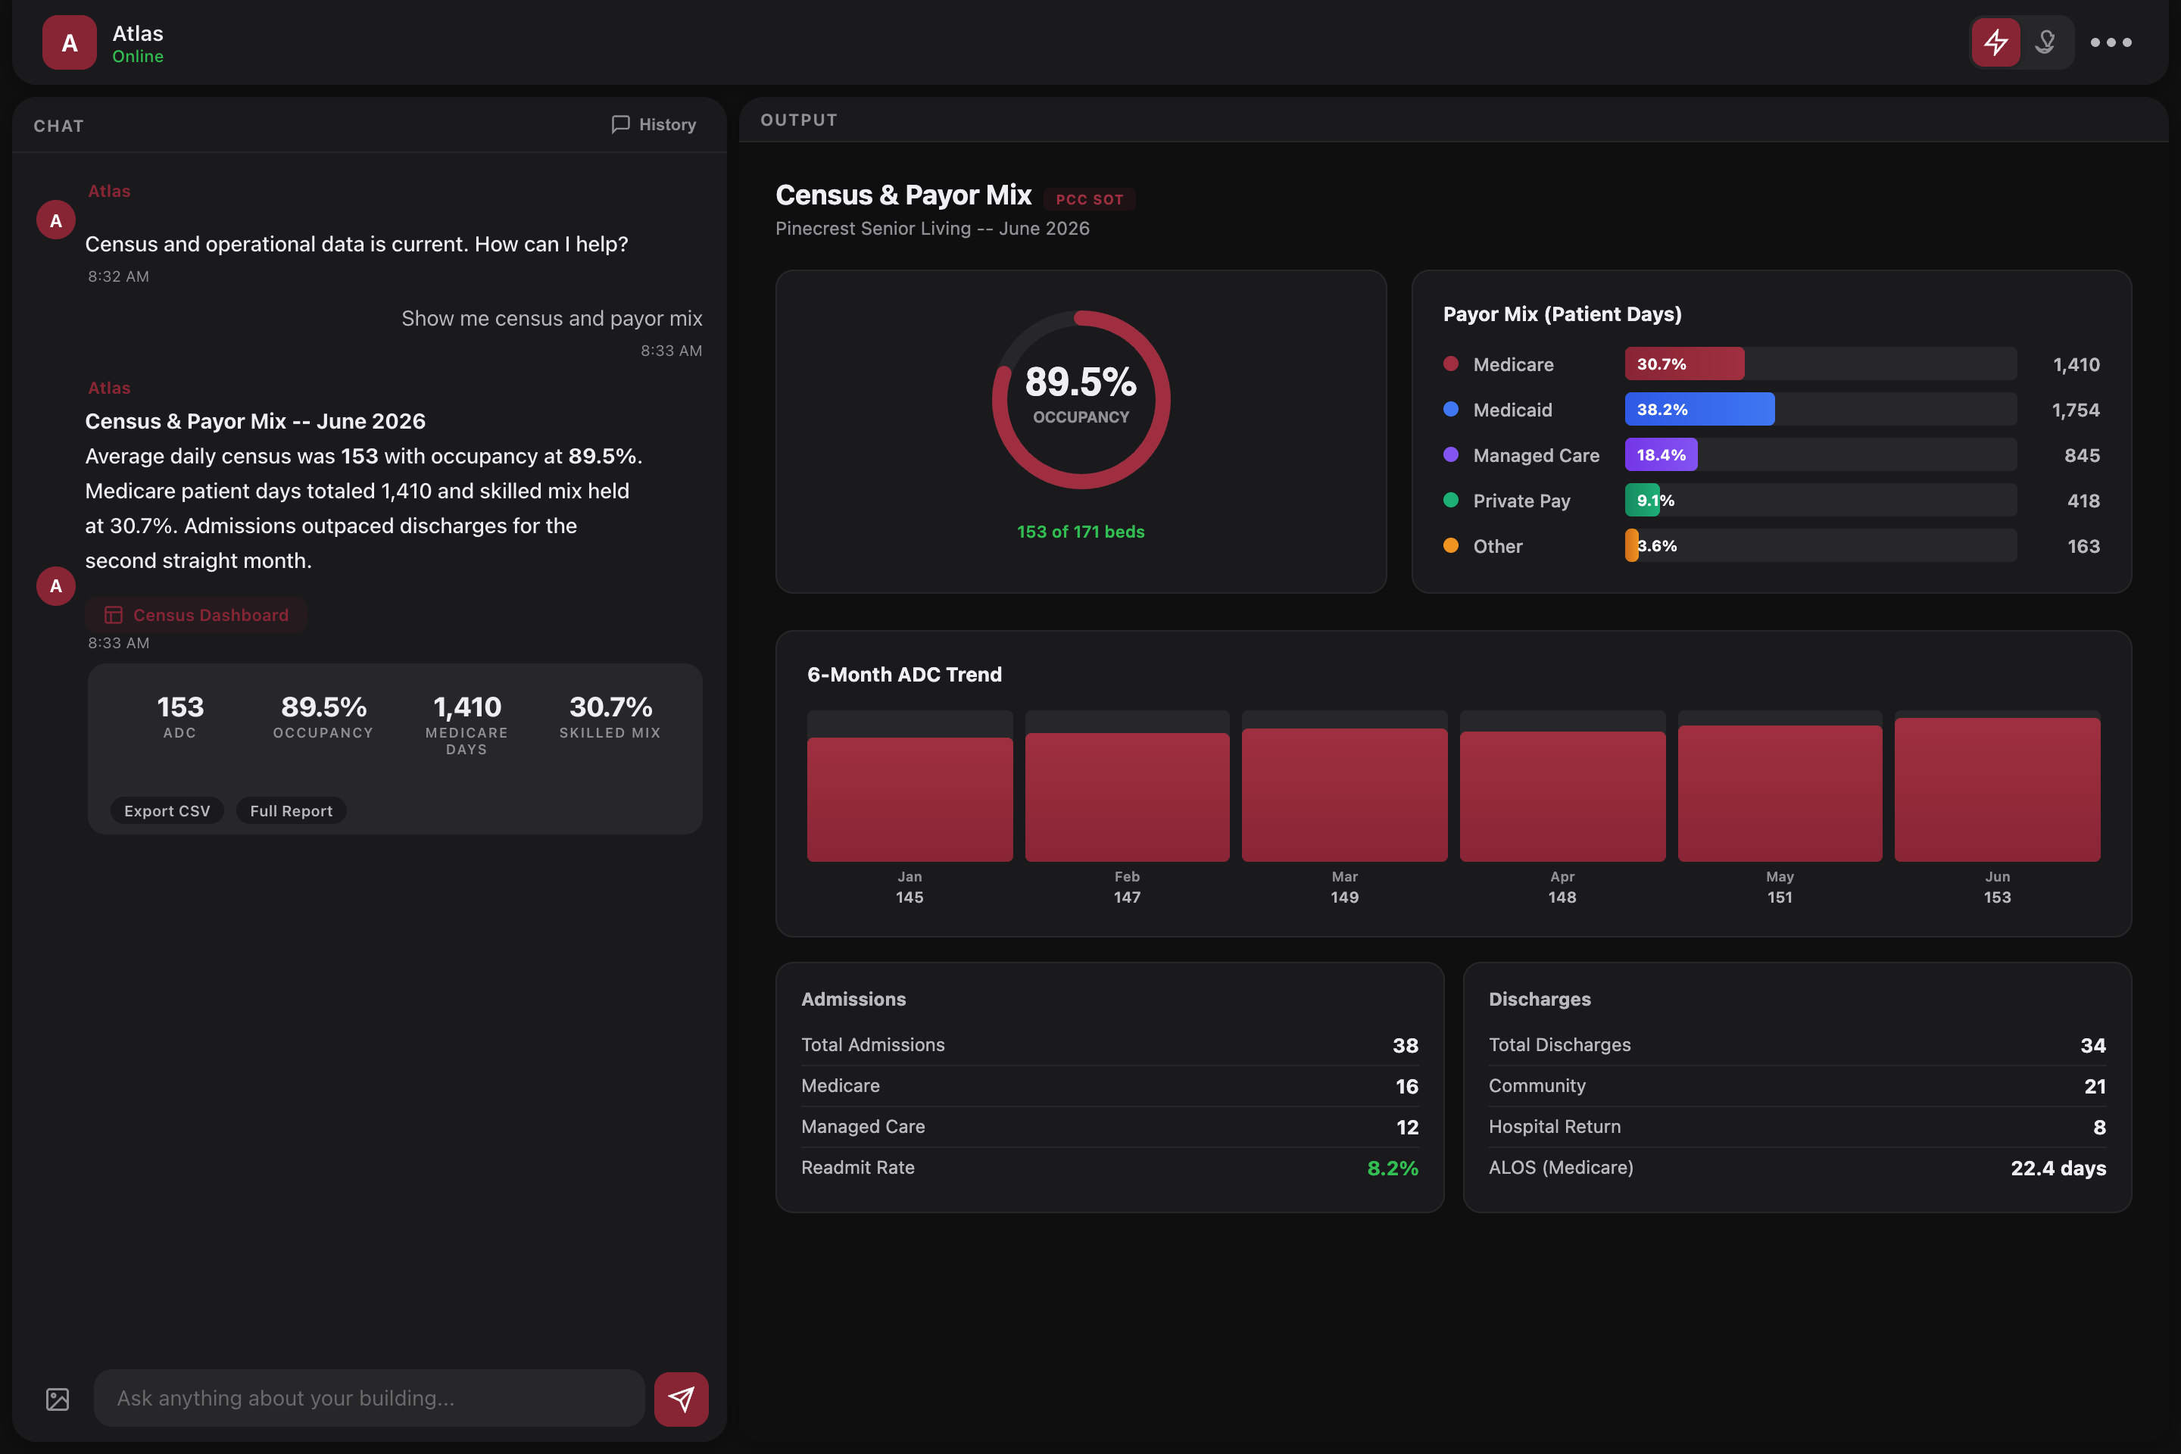Click the blue Medicaid legend dot
The image size is (2181, 1454).
(x=1451, y=409)
